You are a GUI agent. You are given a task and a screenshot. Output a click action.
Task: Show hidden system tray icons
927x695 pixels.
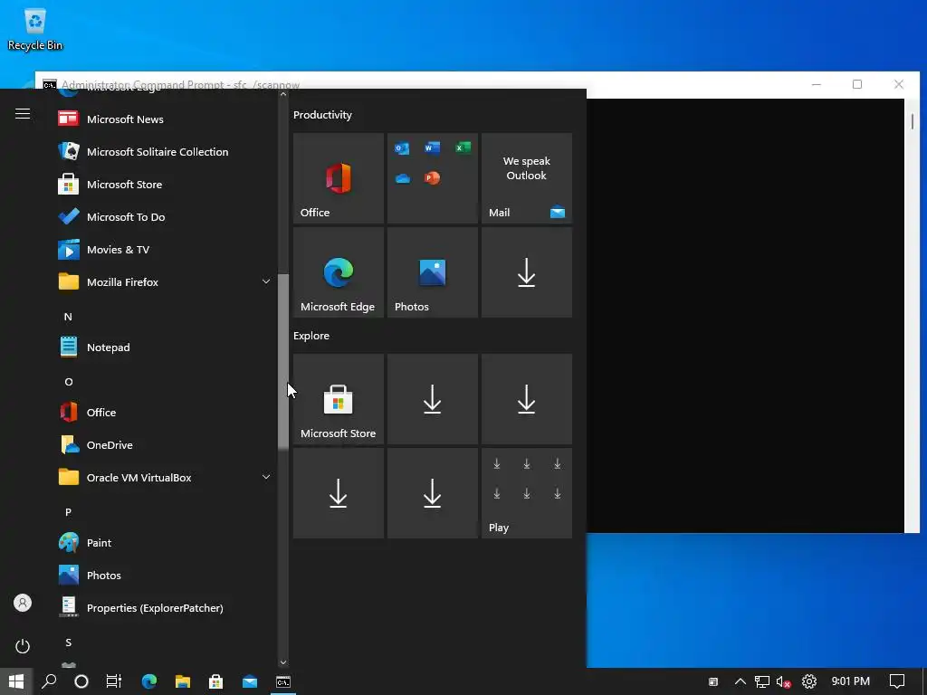[741, 681]
